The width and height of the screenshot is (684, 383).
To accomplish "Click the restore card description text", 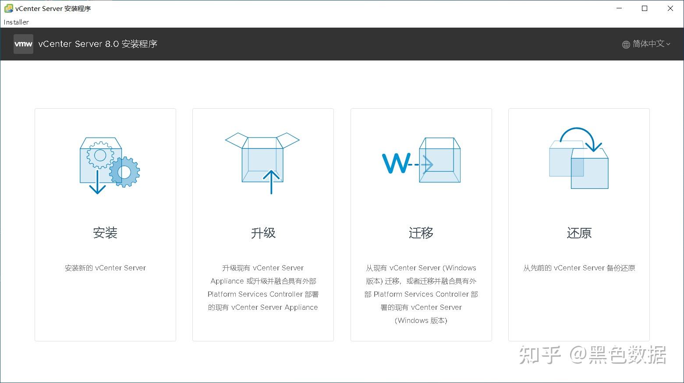I will [x=578, y=268].
